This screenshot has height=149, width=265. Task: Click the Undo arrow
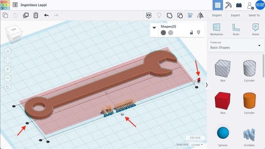[46, 15]
